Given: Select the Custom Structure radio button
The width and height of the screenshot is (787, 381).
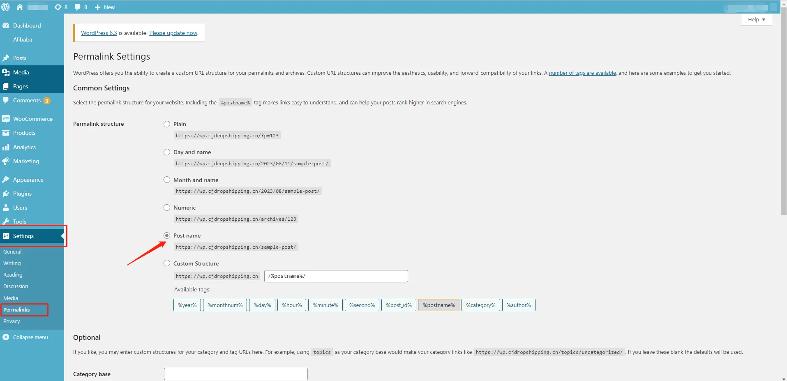Looking at the screenshot, I should tap(167, 263).
